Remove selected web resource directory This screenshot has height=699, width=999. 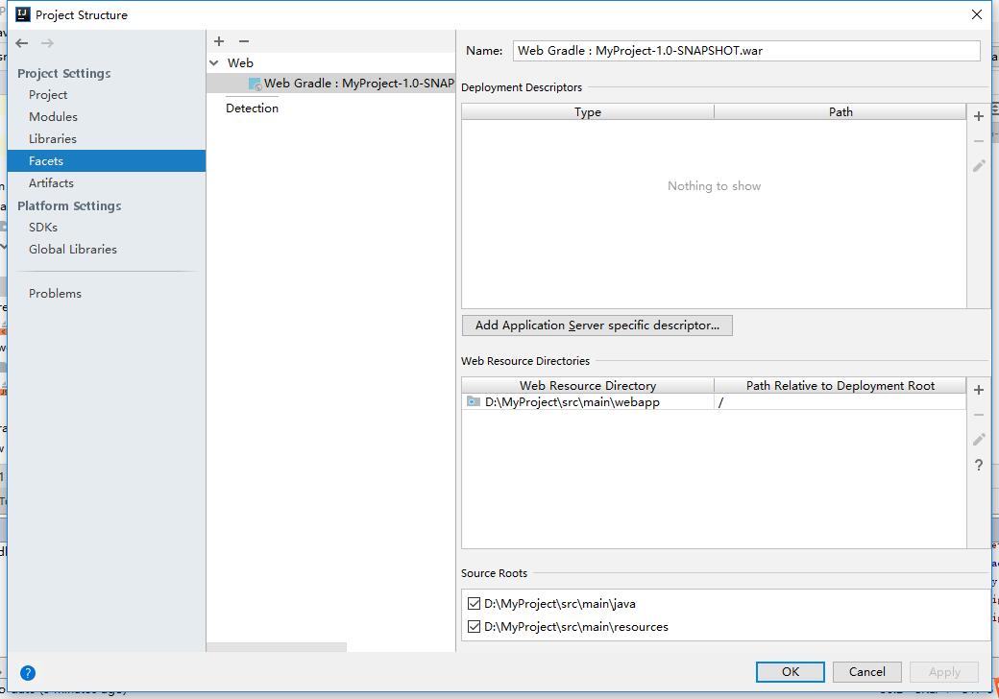(x=979, y=415)
